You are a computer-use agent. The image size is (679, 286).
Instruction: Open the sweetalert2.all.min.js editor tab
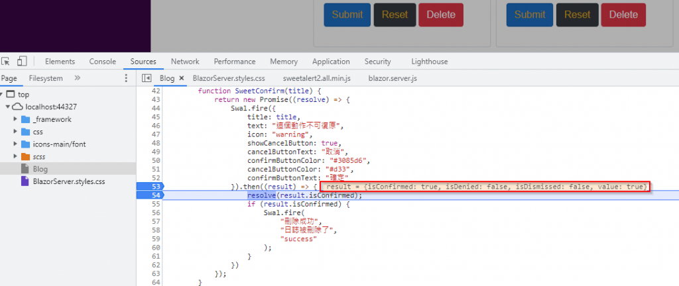[x=316, y=78]
